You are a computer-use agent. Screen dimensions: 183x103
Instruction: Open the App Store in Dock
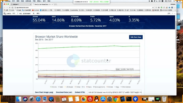click(x=103, y=99)
